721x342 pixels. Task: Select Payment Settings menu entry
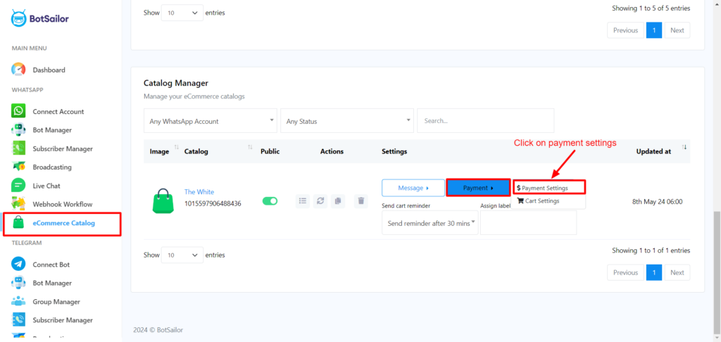549,188
